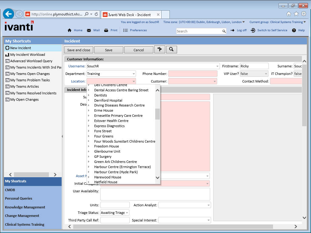Open the Department dropdown

pos(134,74)
